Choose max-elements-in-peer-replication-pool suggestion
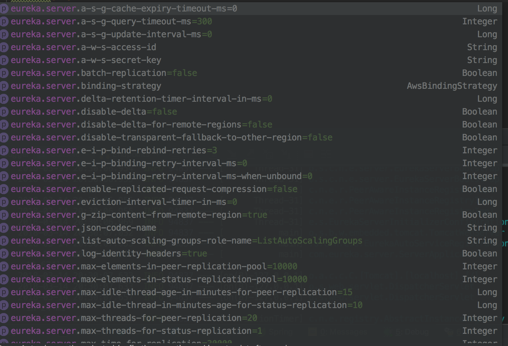 [154, 266]
